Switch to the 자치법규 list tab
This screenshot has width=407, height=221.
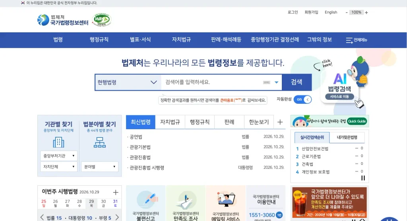(x=170, y=122)
